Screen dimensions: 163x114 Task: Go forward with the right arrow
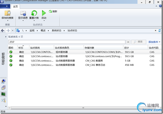(x=8, y=31)
